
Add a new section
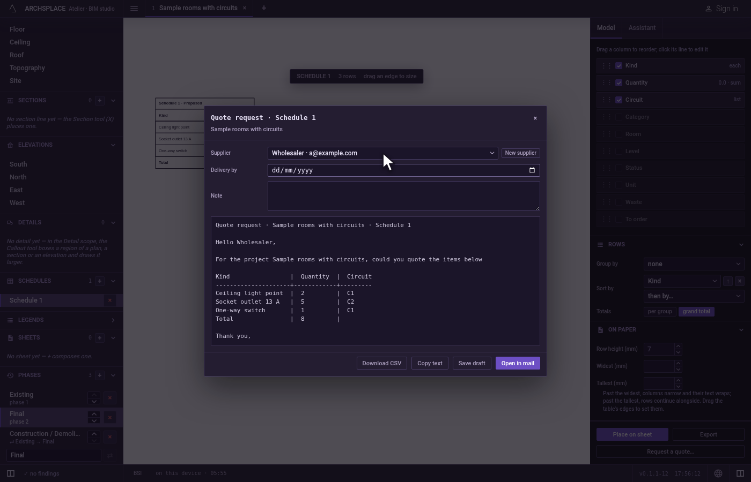tap(100, 101)
